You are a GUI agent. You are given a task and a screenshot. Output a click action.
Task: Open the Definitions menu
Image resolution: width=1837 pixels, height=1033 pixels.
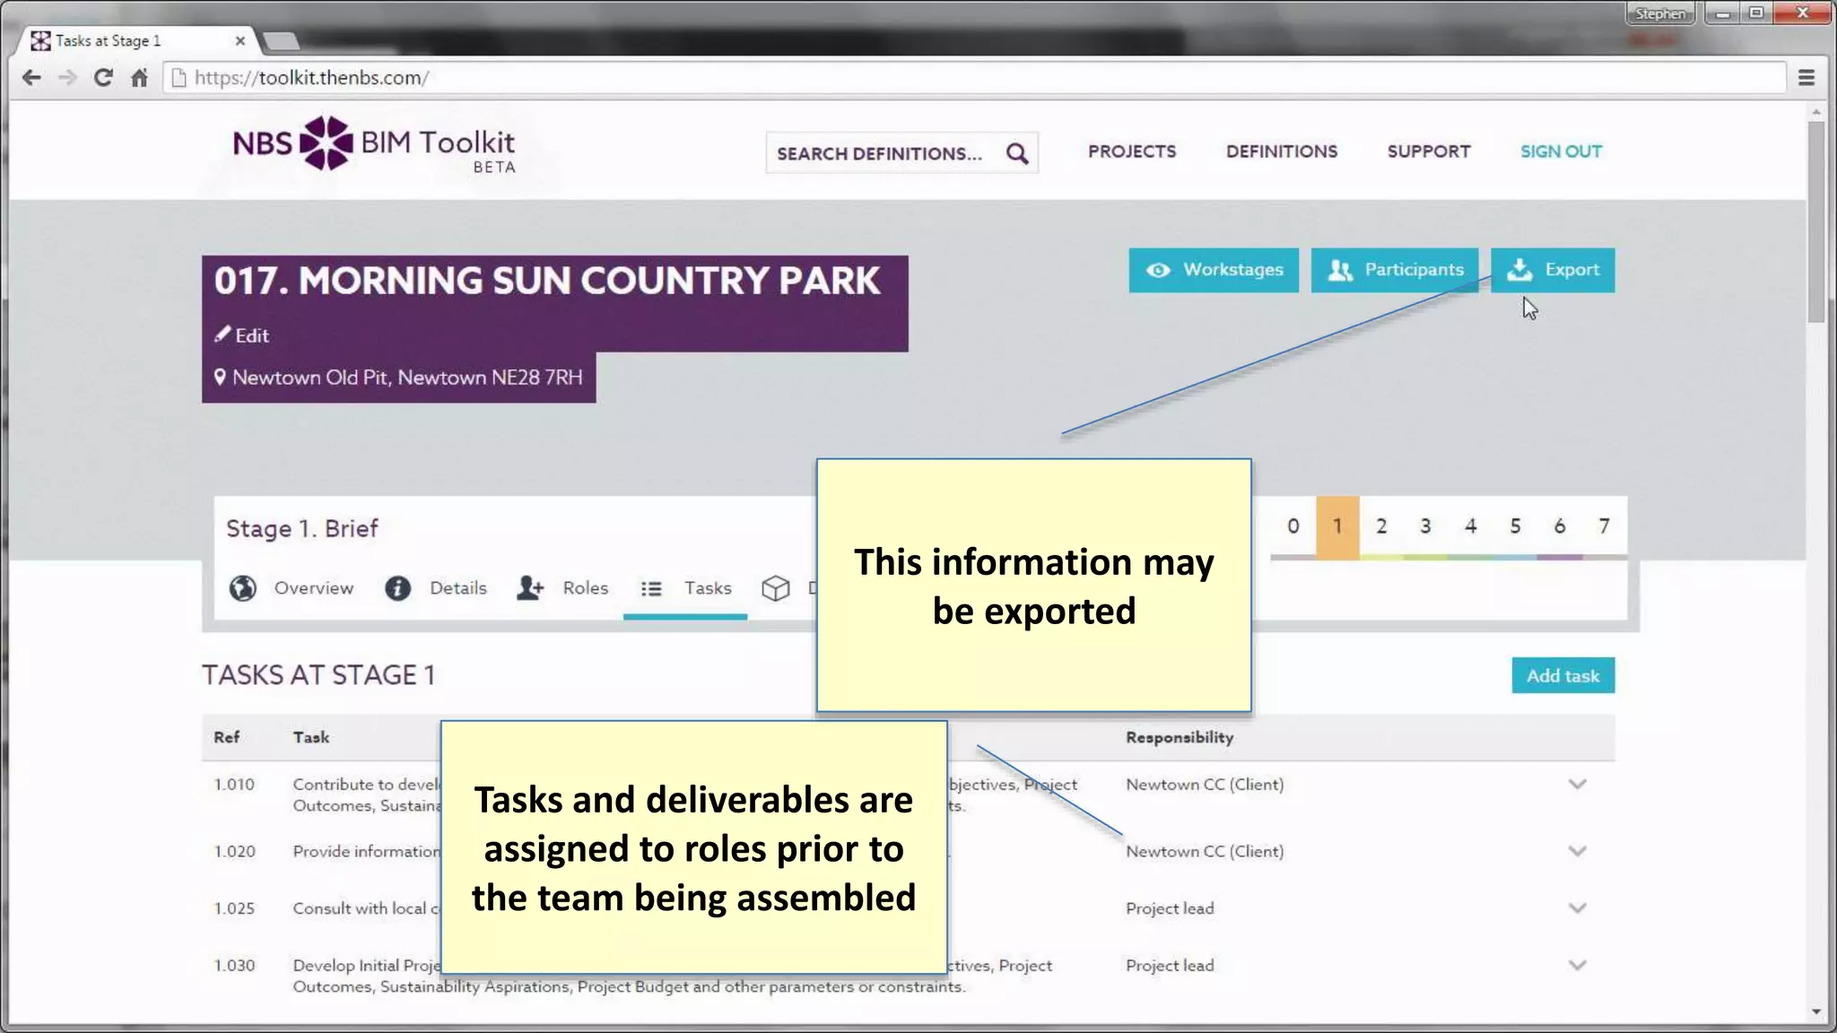coord(1282,152)
